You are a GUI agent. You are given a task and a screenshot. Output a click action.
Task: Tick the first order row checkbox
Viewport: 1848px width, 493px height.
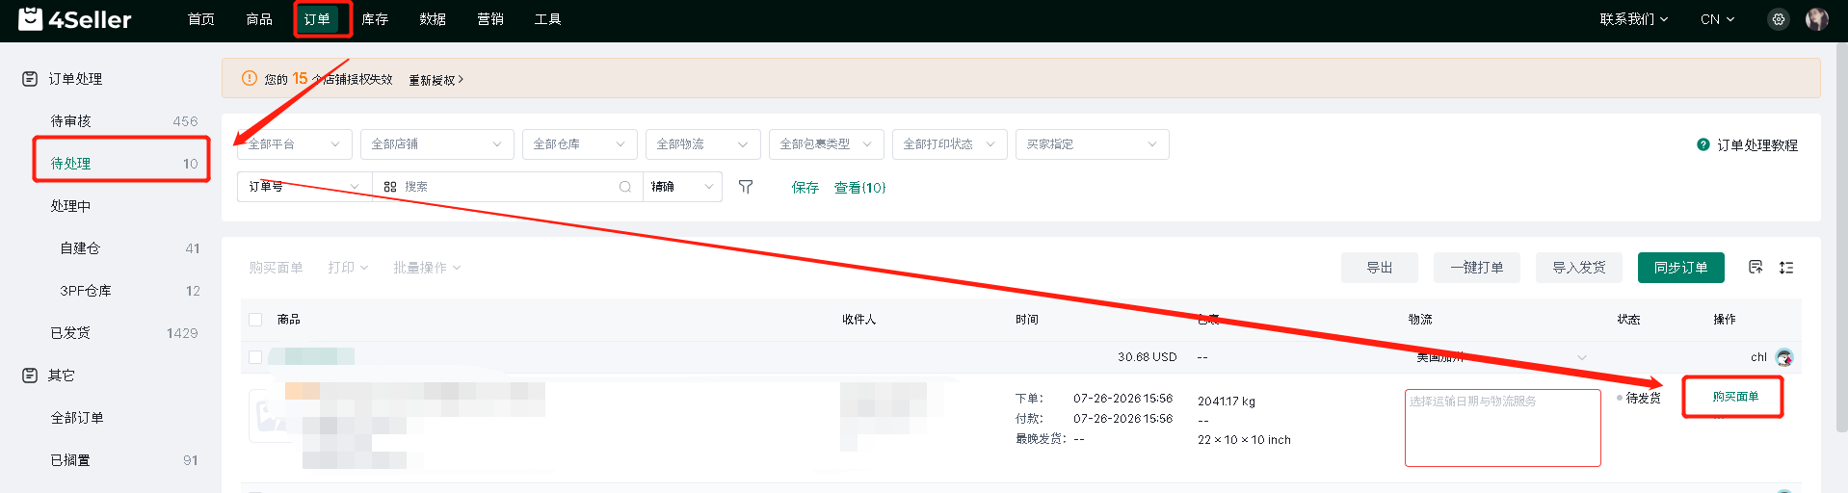pyautogui.click(x=255, y=357)
